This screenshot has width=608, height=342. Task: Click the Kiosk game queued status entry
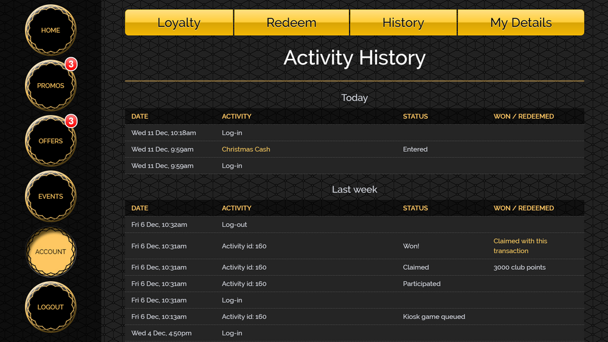click(x=434, y=316)
